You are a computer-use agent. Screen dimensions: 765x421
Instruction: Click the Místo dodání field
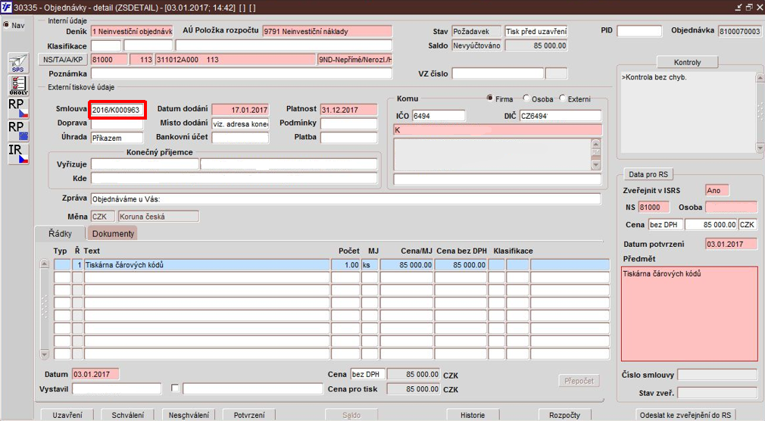(240, 124)
